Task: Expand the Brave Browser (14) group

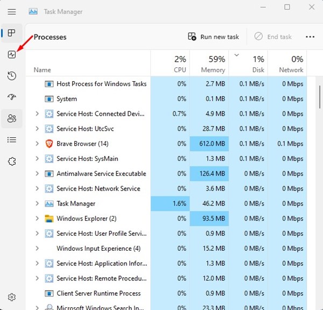Action: (37, 144)
